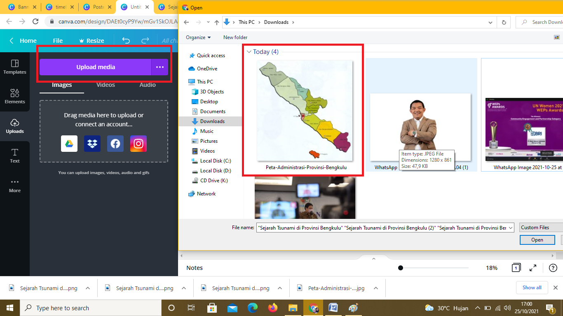Click the zoom slider handle

pos(401,268)
